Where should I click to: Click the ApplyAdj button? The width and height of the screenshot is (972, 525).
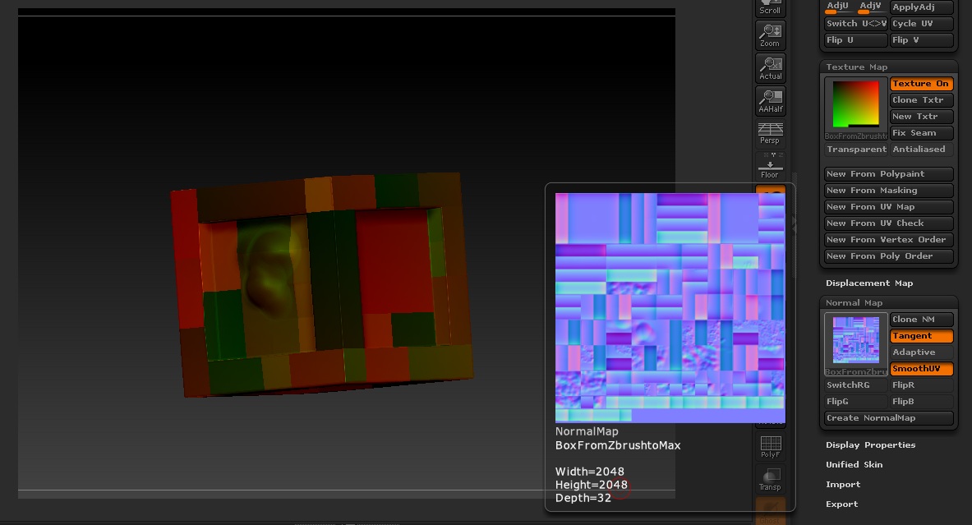921,7
